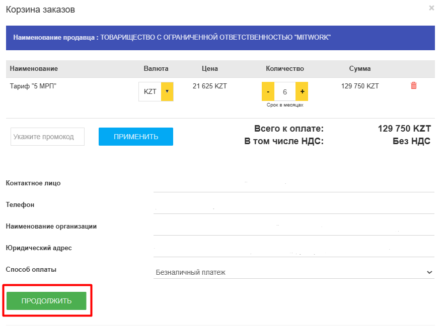The height and width of the screenshot is (329, 444).
Task: Click the blue seller name banner
Action: coord(220,38)
